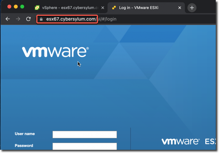The image size is (219, 153).
Task: Click the User name label
Action: (x=25, y=134)
